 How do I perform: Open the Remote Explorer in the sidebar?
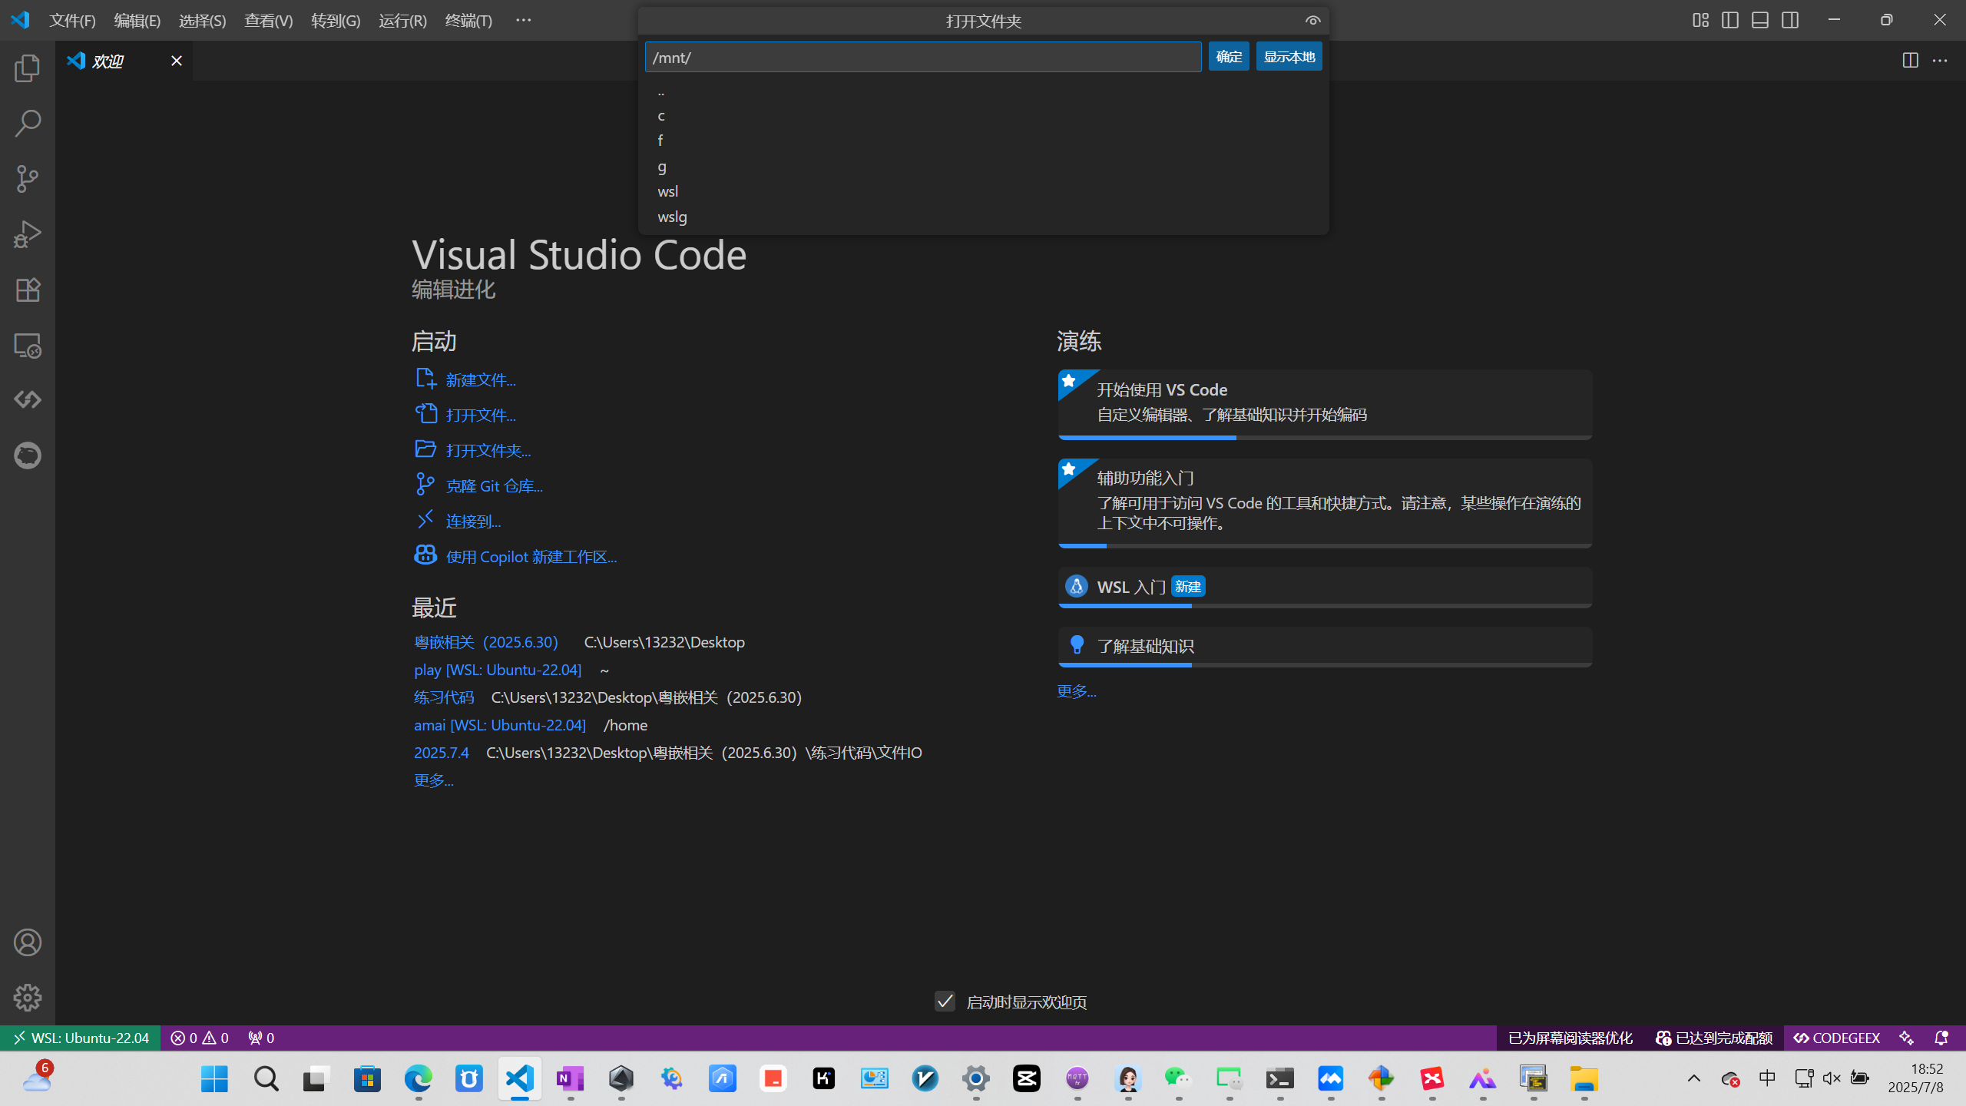[27, 346]
